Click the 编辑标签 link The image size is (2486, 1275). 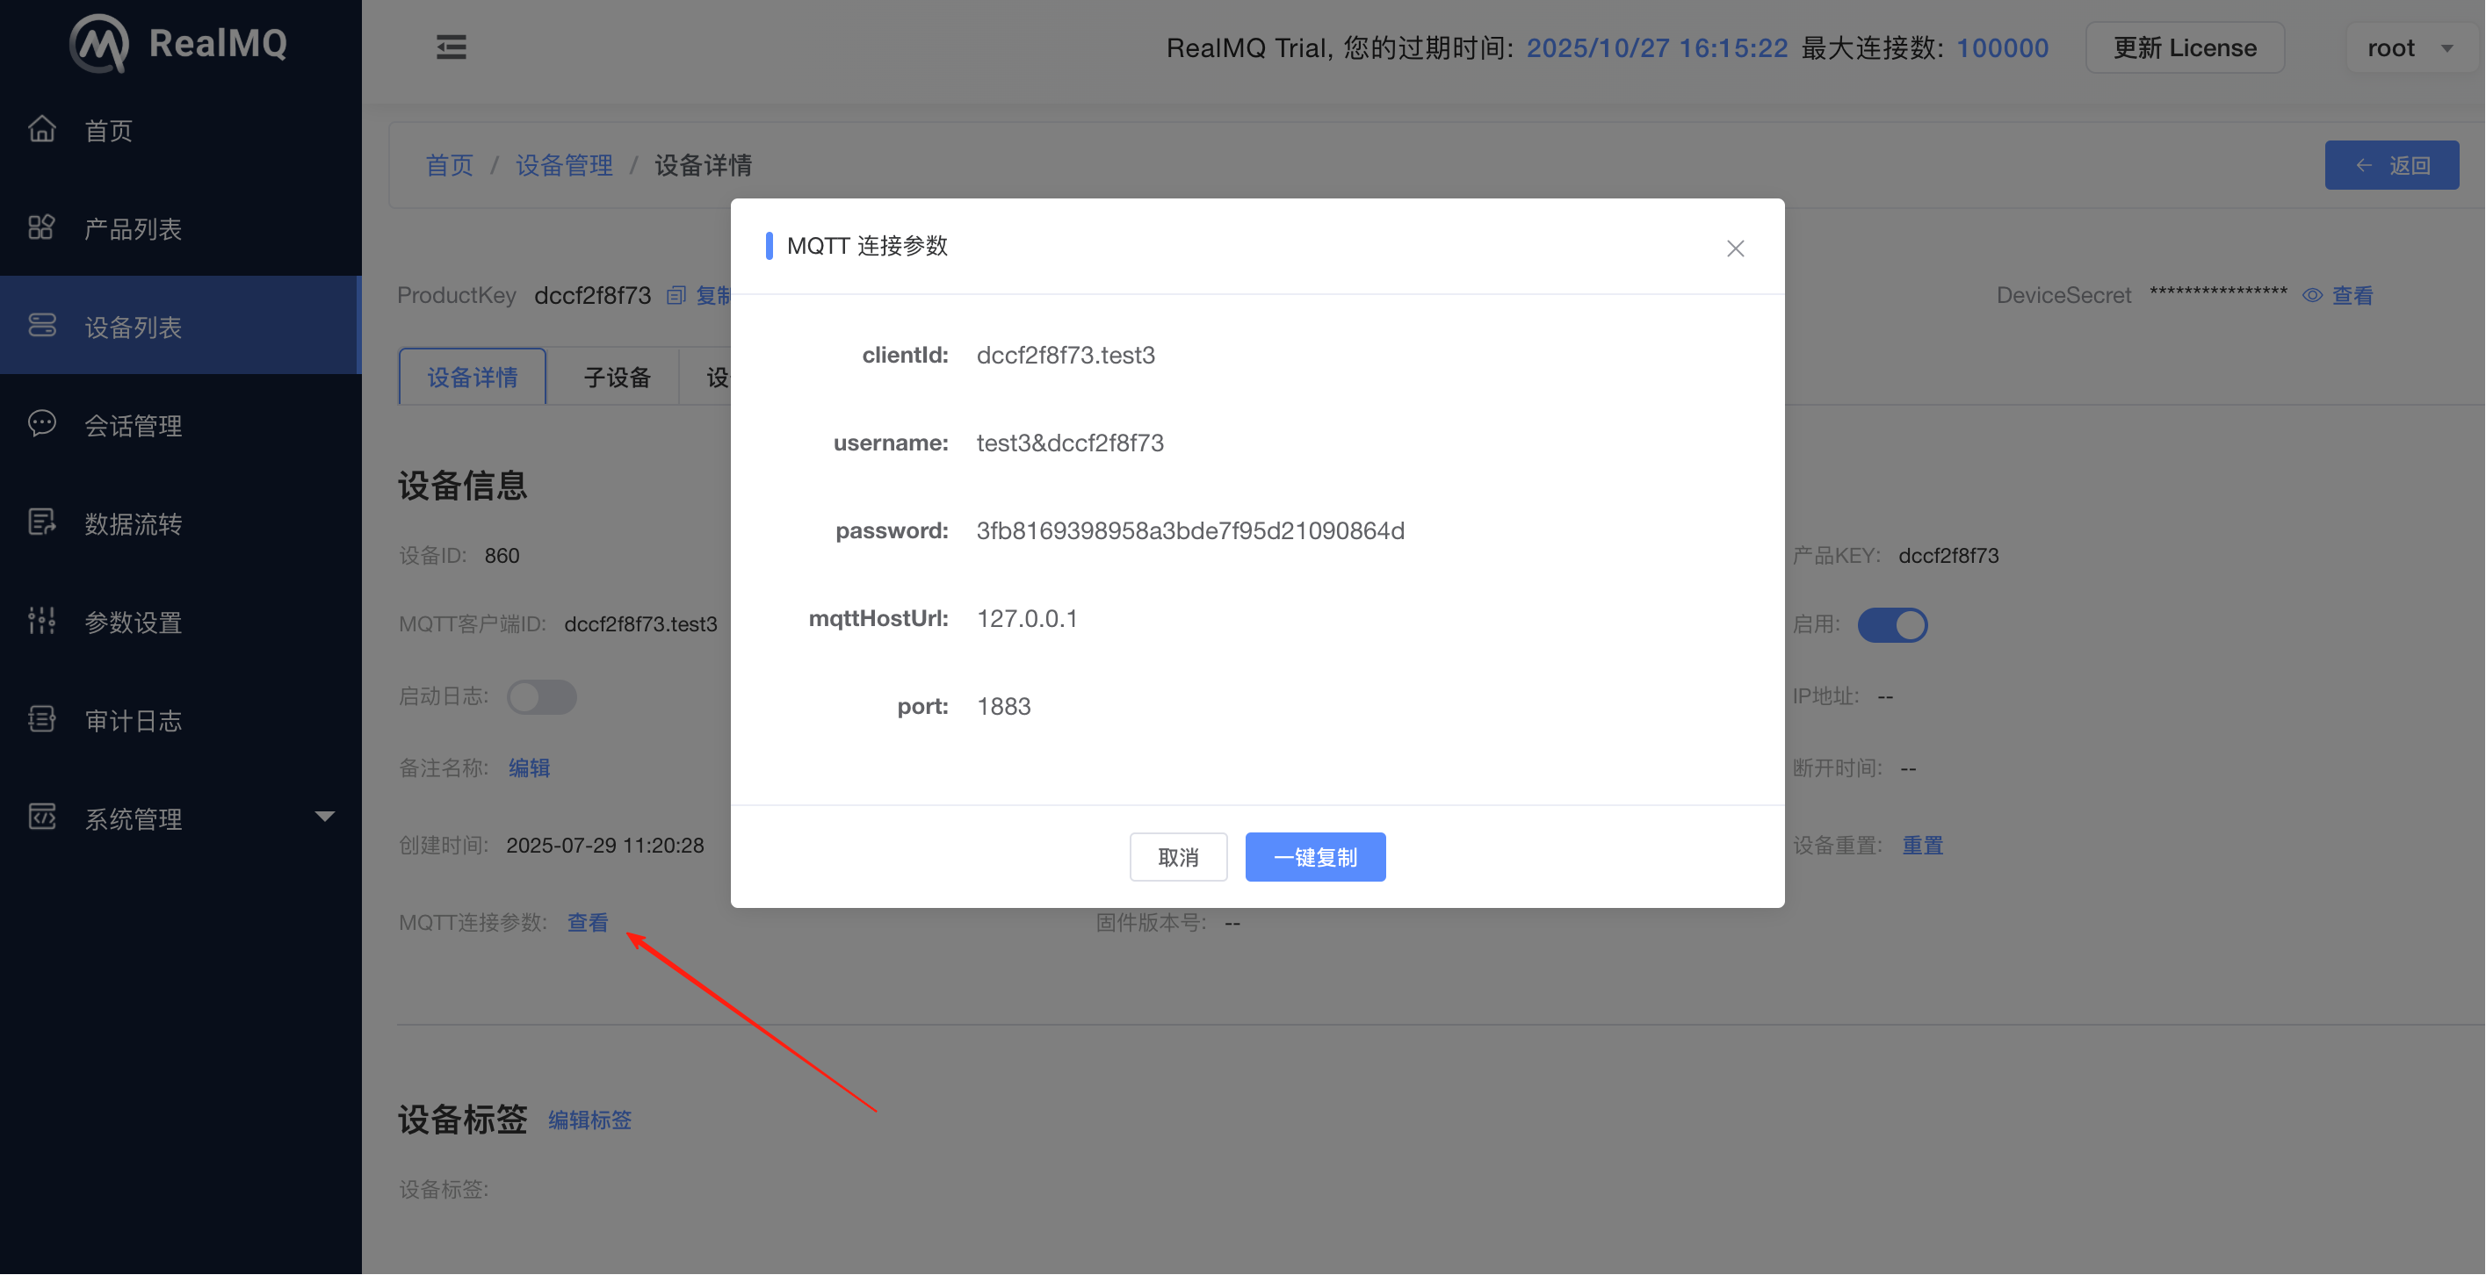589,1120
